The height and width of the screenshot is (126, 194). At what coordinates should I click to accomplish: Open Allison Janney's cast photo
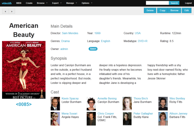click(163, 119)
